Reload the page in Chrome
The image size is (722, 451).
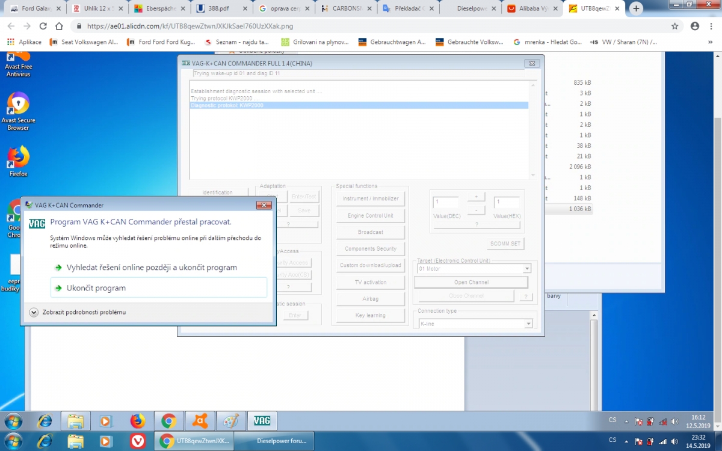tap(43, 26)
